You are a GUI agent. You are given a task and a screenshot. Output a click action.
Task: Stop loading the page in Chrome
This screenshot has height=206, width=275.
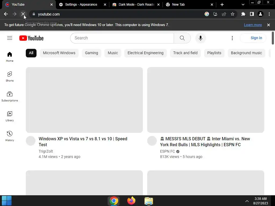(x=23, y=14)
